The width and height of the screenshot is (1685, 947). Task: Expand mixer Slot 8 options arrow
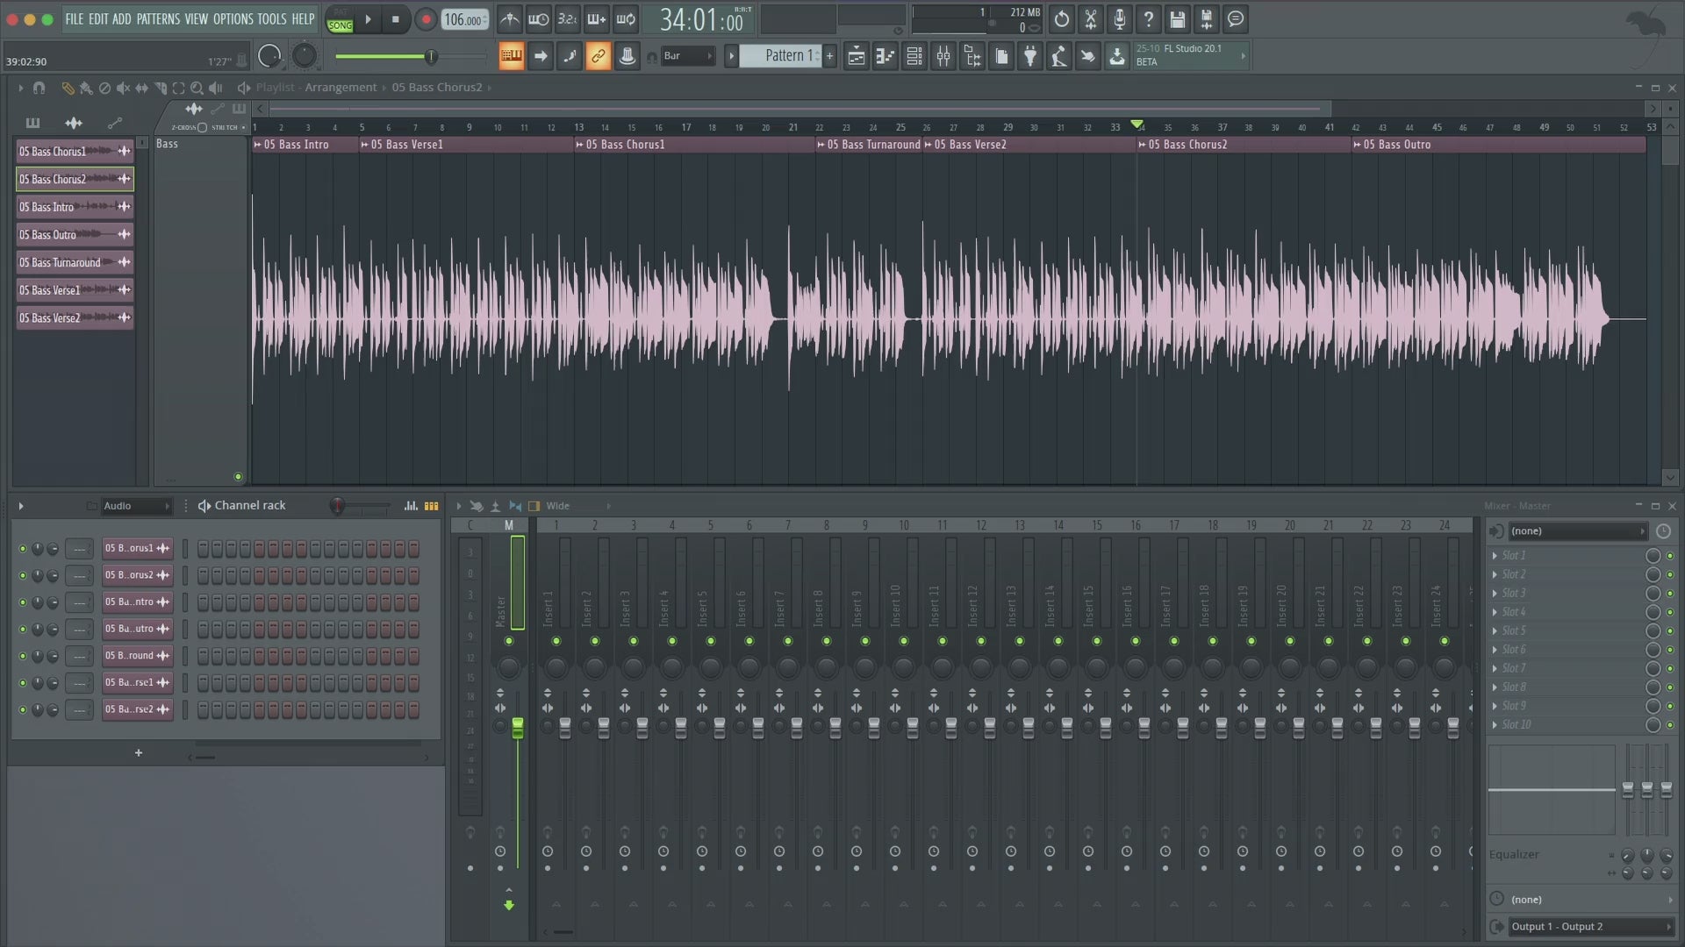[x=1495, y=687]
